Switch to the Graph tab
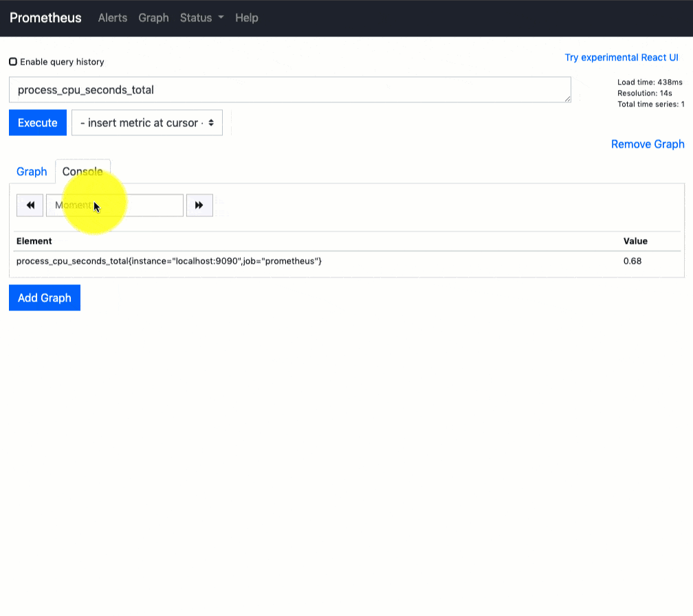Screen dimensions: 693x616 (x=32, y=171)
